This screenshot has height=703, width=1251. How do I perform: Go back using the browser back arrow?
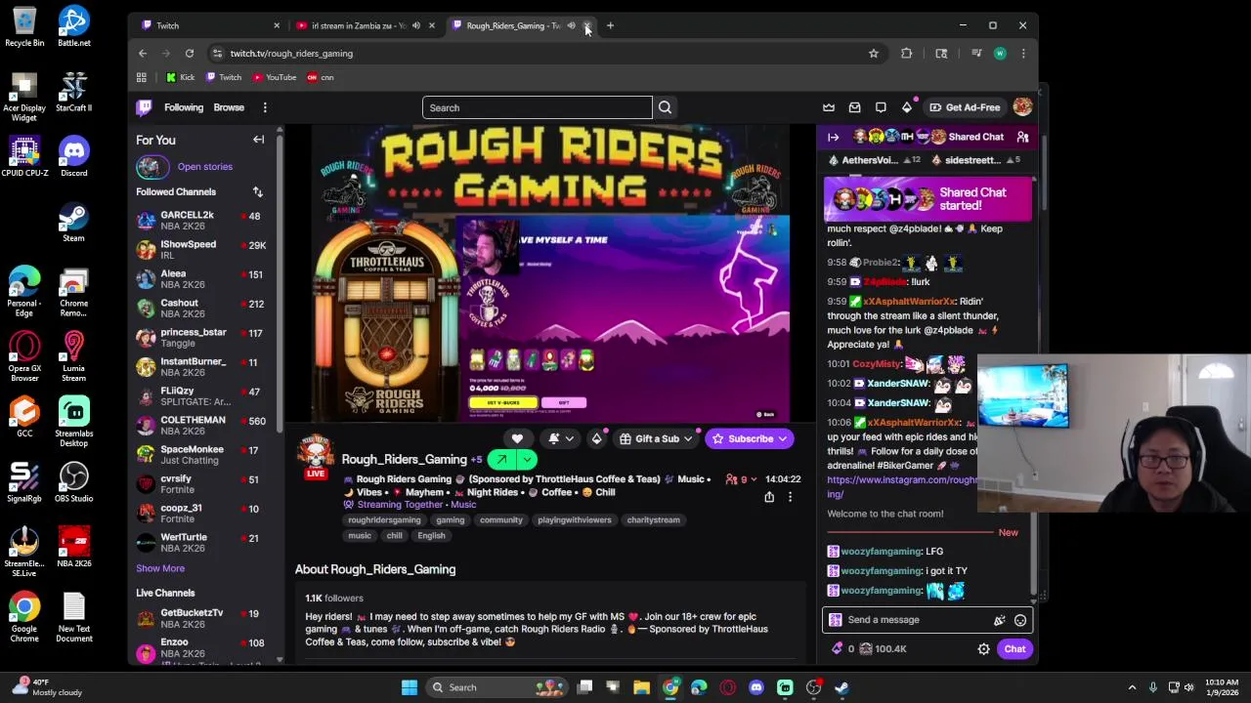(x=143, y=54)
